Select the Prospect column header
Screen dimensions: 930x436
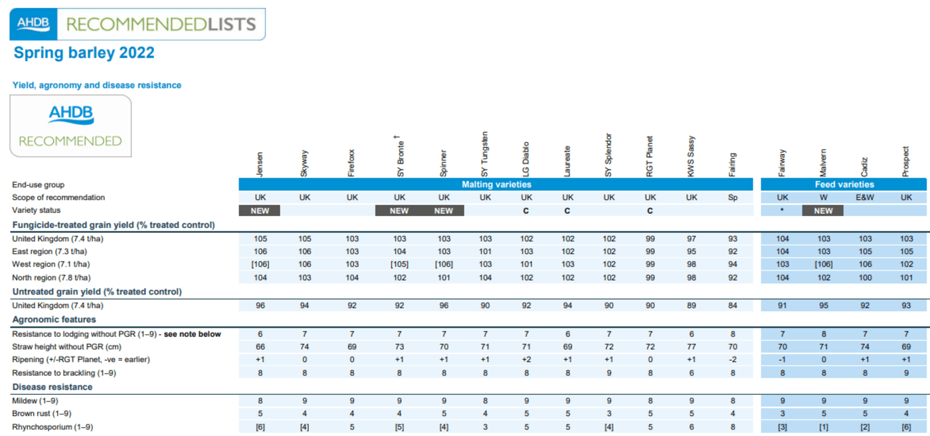click(907, 162)
